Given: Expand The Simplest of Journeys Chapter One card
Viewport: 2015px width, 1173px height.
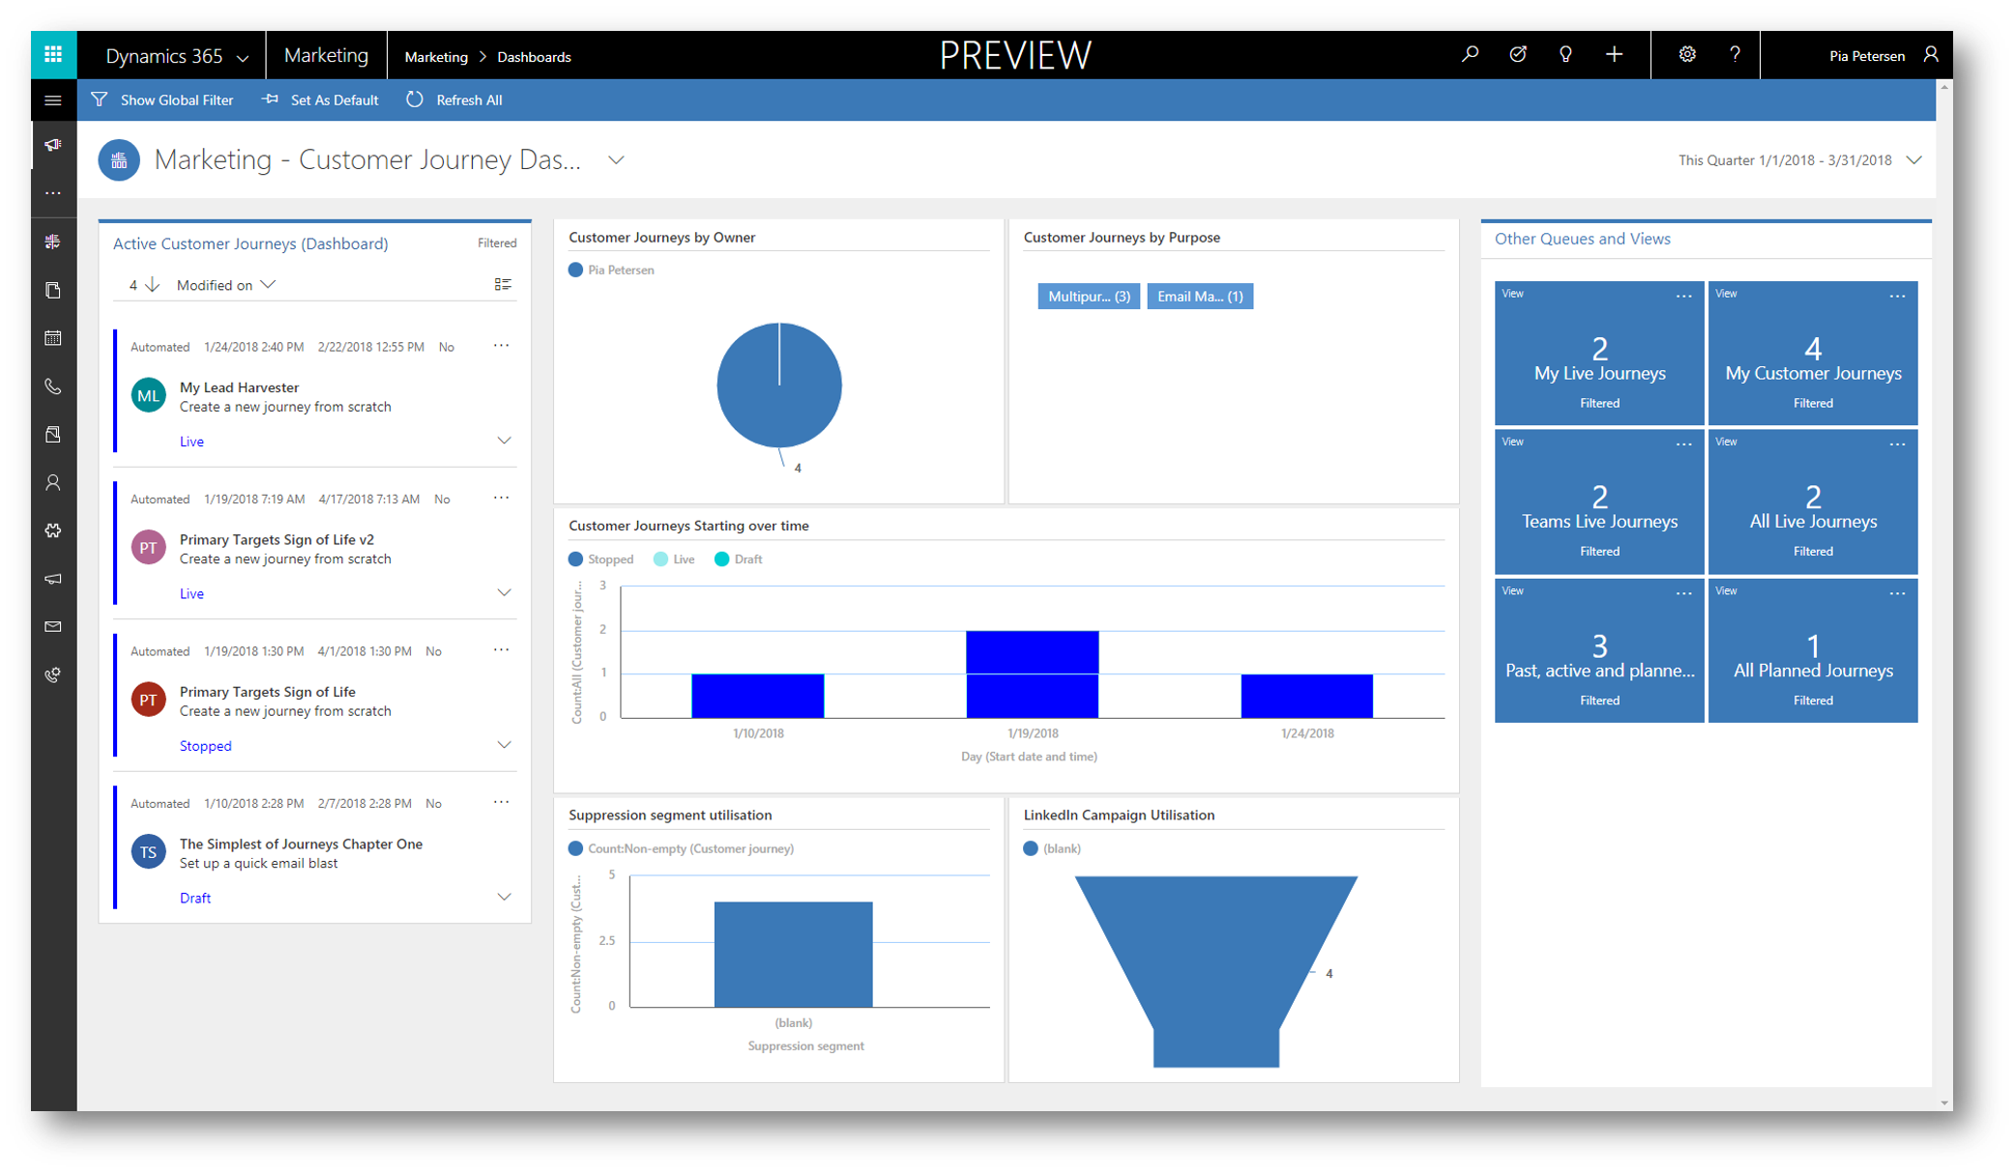Looking at the screenshot, I should (504, 898).
